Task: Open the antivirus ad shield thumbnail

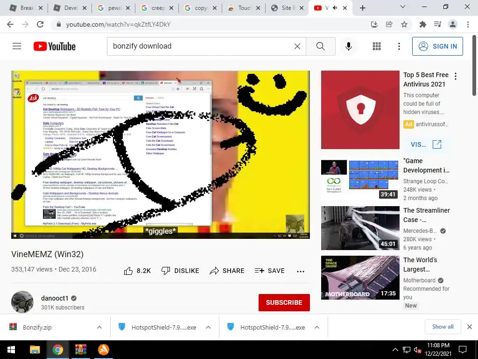Action: (360, 110)
